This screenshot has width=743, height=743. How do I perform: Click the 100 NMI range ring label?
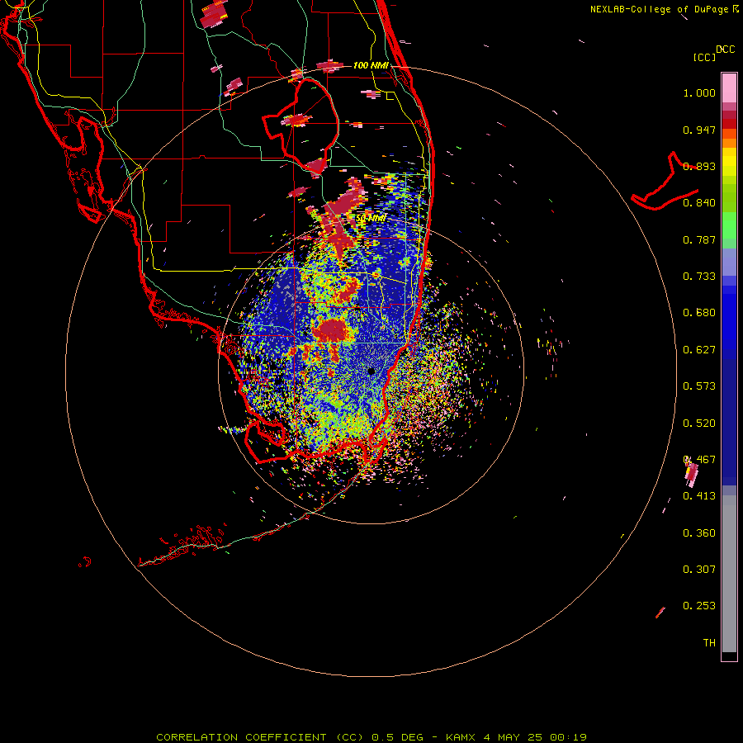371,65
